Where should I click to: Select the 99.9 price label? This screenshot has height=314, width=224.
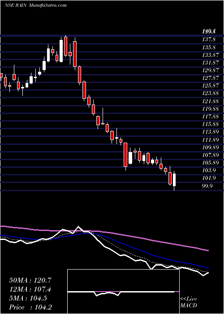click(x=207, y=186)
